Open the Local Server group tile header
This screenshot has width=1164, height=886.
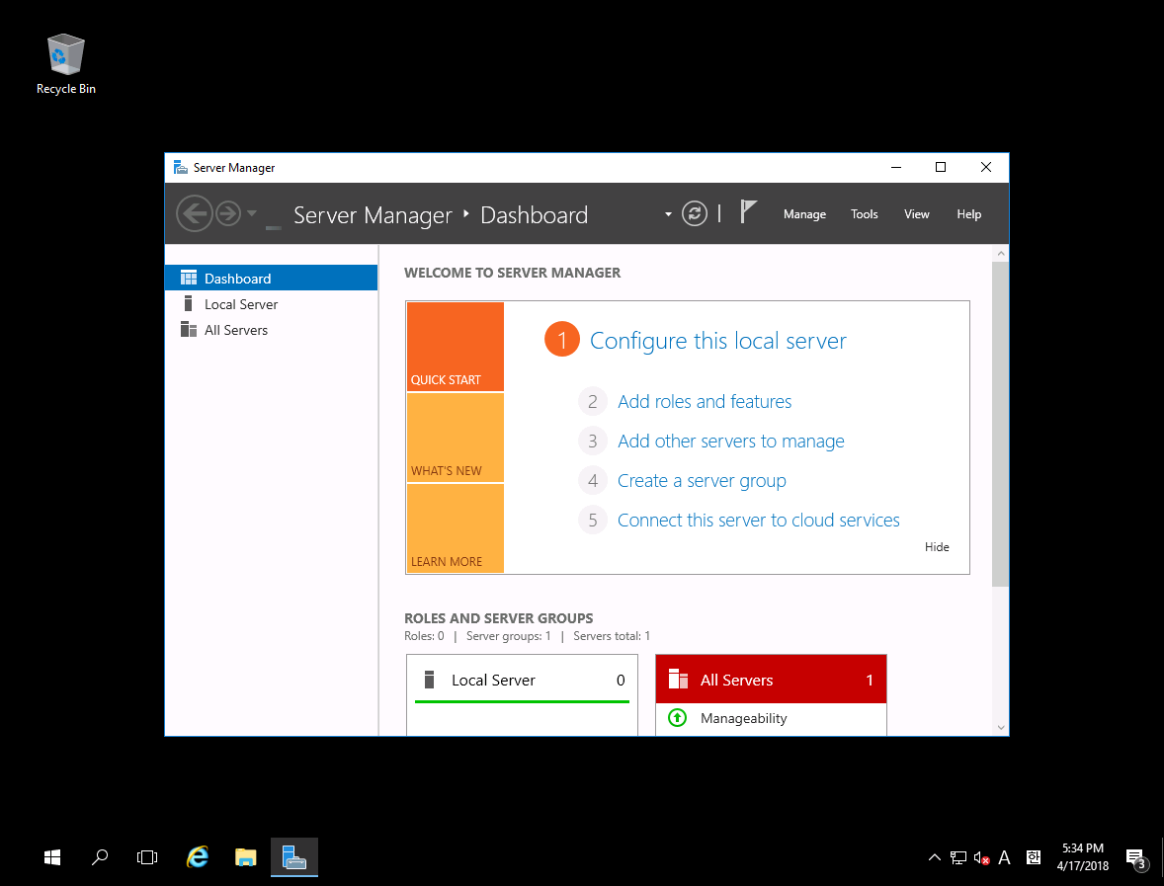point(522,680)
